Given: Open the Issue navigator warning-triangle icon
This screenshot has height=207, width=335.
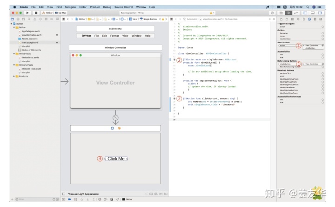Looking at the screenshot, I should [34, 19].
